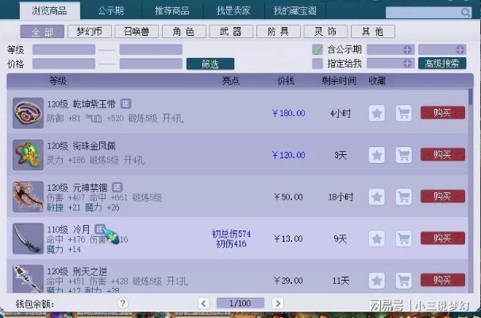Click the 1/100 page number field
Screen dimensions: 481x318
pyautogui.click(x=240, y=303)
